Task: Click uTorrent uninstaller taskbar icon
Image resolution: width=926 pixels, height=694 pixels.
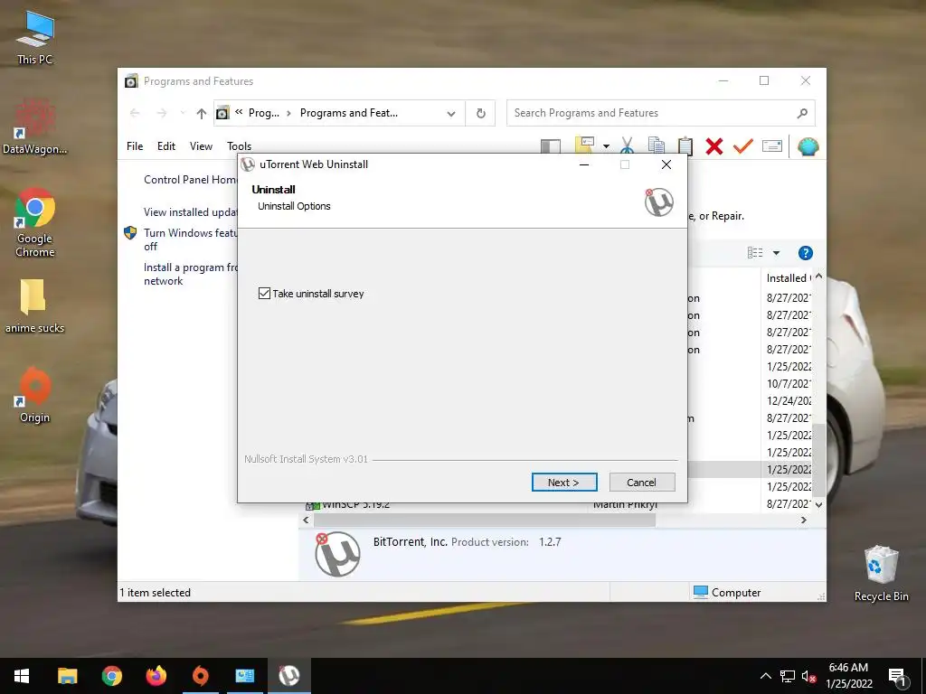Action: point(288,676)
